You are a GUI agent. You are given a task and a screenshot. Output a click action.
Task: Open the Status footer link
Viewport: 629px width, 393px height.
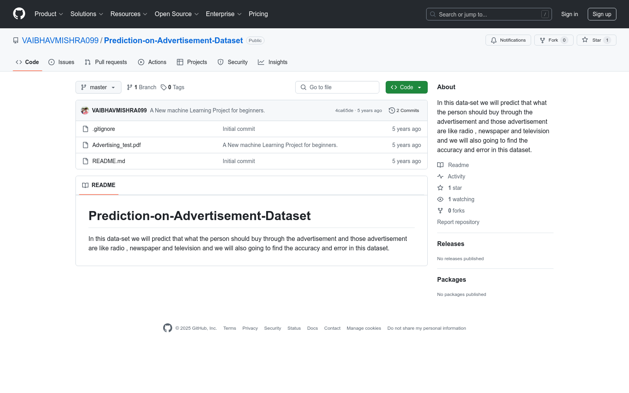coord(294,328)
